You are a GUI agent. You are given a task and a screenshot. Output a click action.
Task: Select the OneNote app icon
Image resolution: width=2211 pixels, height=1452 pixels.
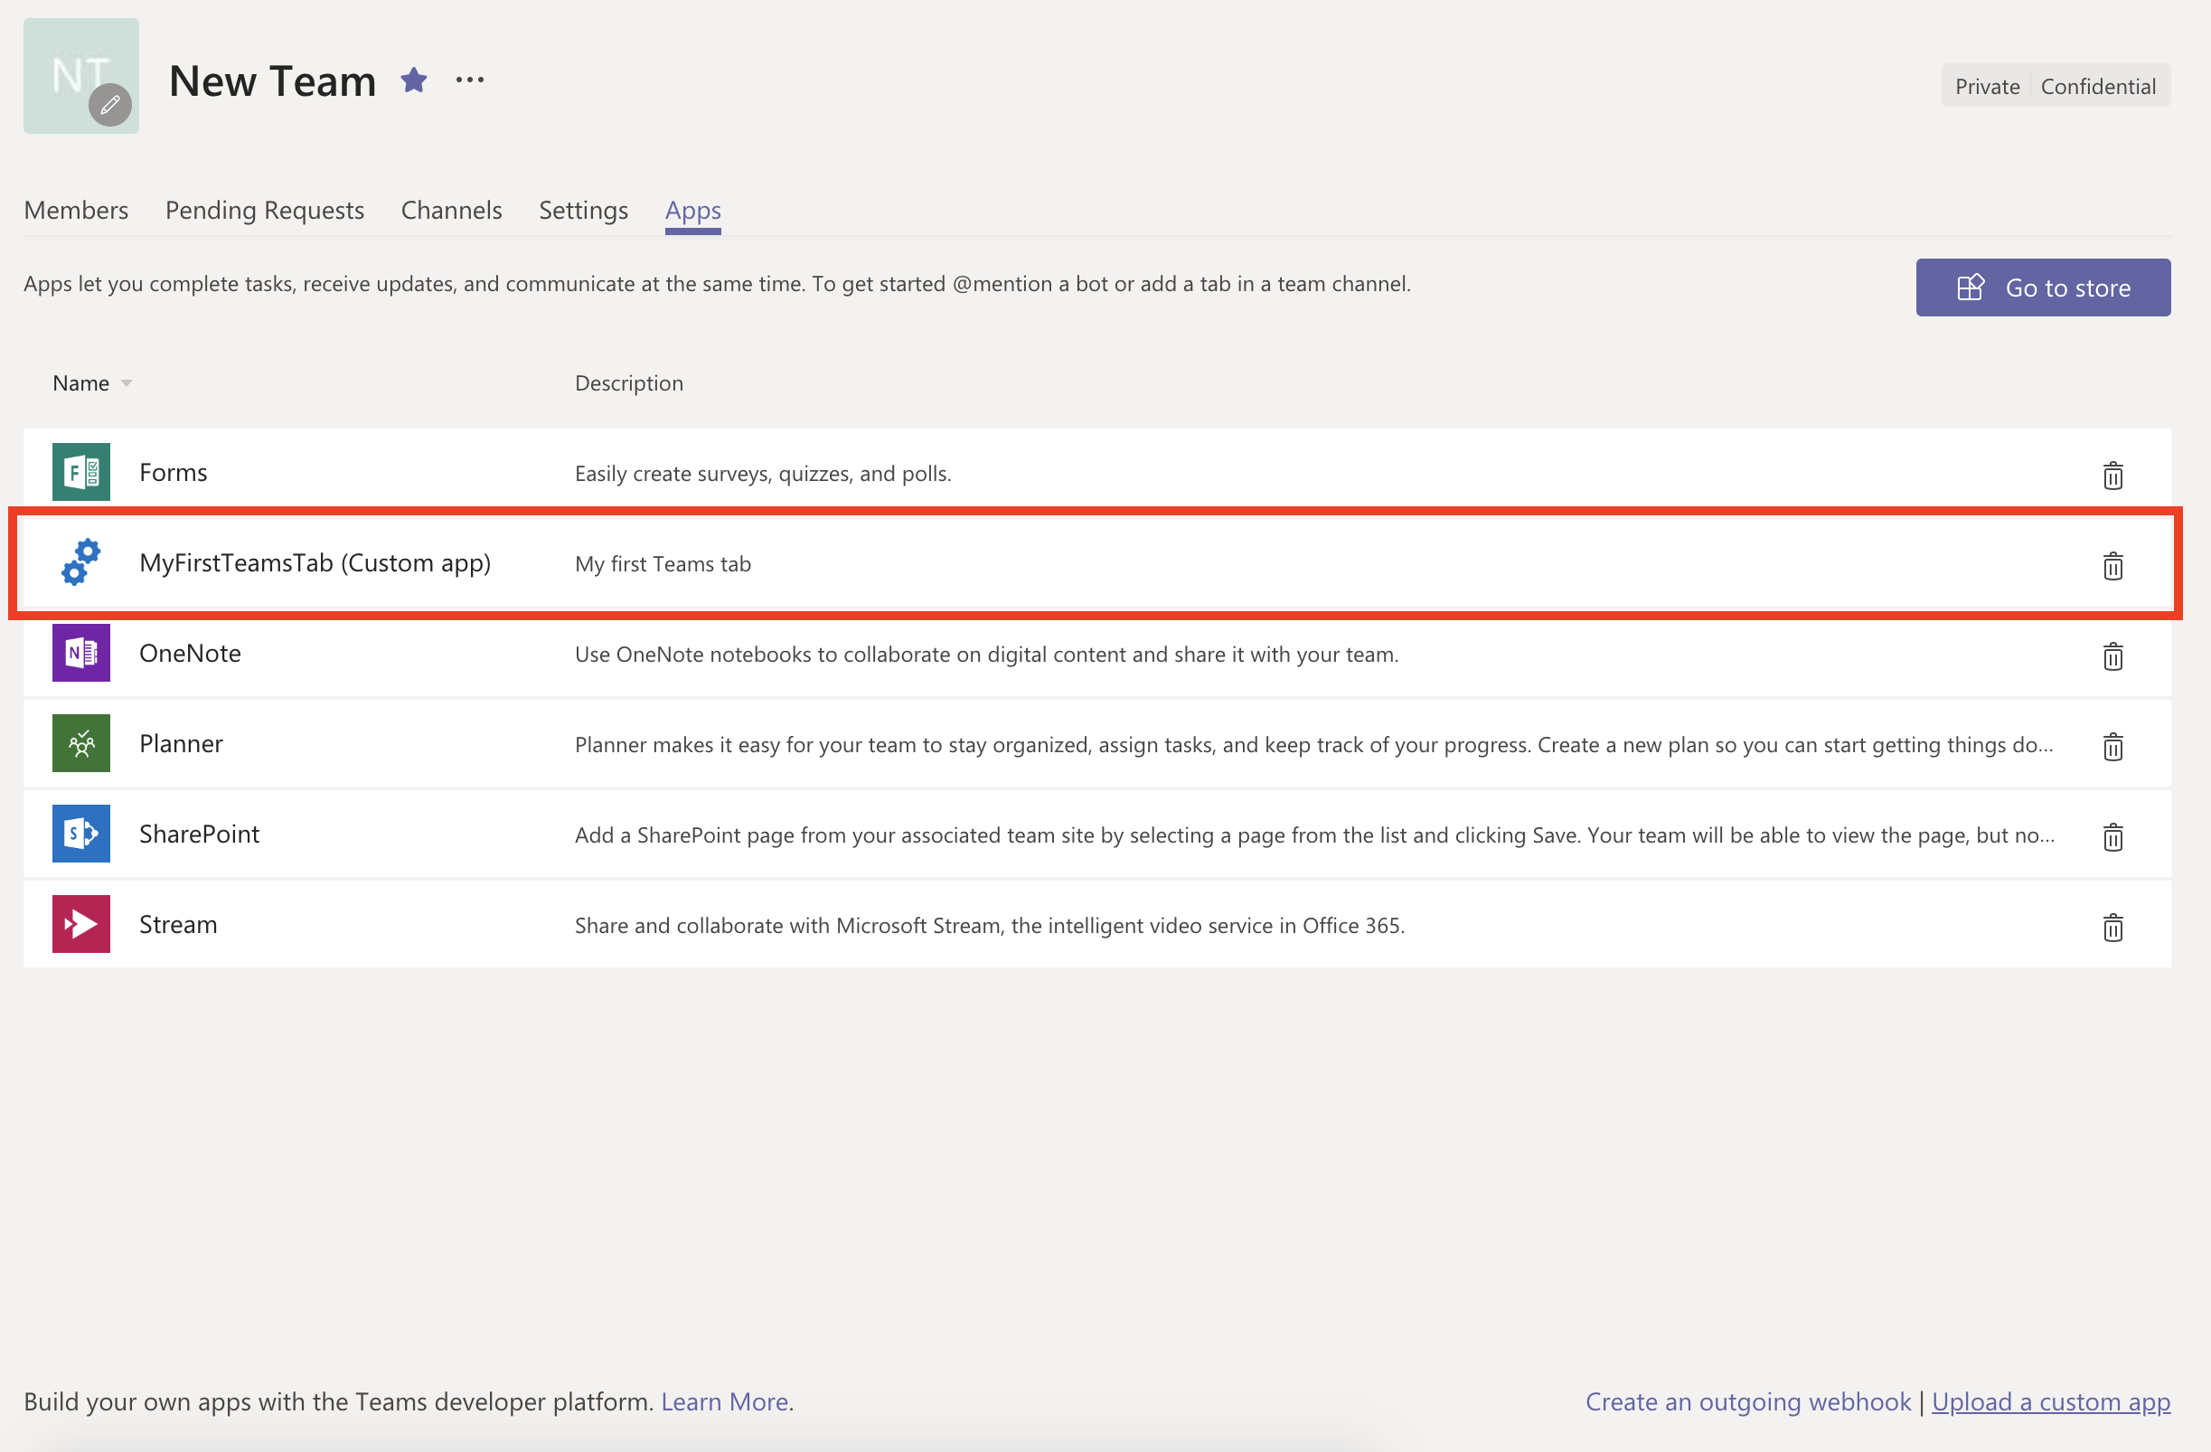(80, 653)
